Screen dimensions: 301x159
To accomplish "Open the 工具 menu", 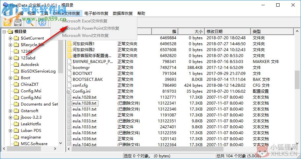I will (44, 14).
